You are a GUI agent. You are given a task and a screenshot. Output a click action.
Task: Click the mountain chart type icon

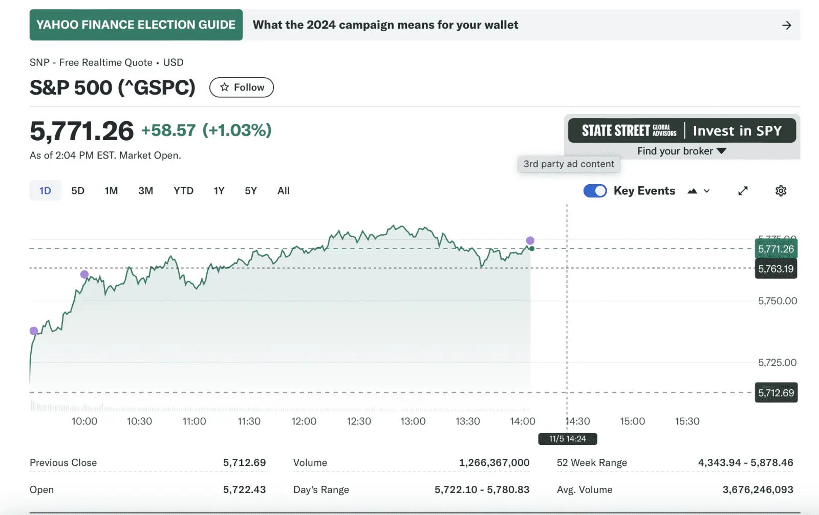click(692, 191)
